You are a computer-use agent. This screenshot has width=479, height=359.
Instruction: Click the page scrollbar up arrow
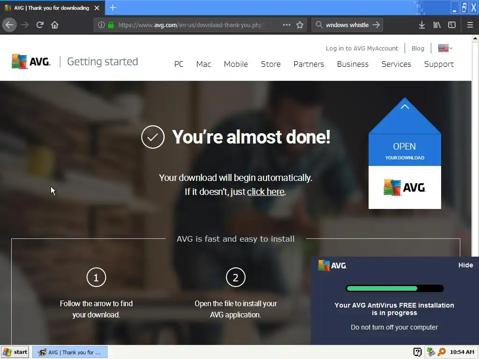[x=475, y=39]
